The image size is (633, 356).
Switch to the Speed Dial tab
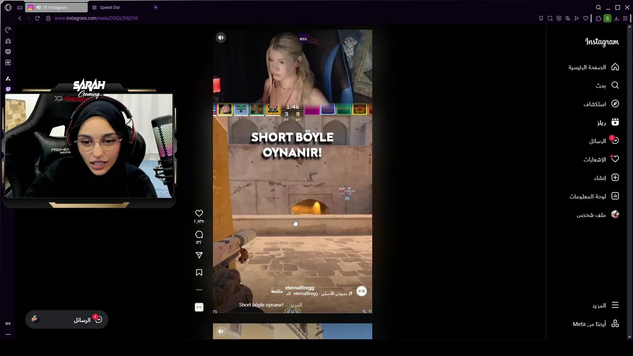tap(110, 7)
